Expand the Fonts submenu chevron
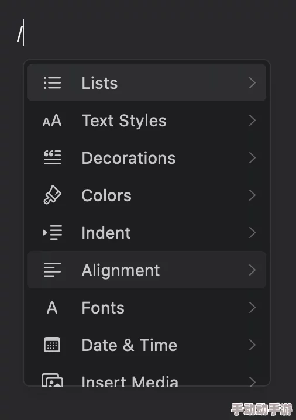The height and width of the screenshot is (420, 296). coord(252,307)
